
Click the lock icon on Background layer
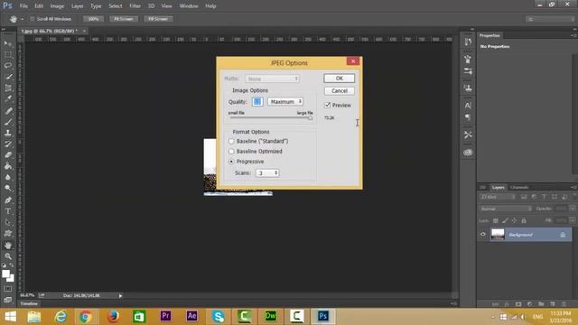click(563, 235)
